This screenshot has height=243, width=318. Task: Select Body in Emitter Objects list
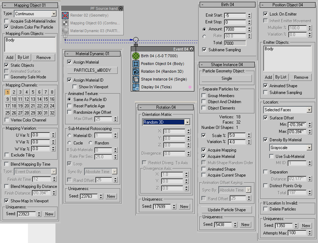269,49
